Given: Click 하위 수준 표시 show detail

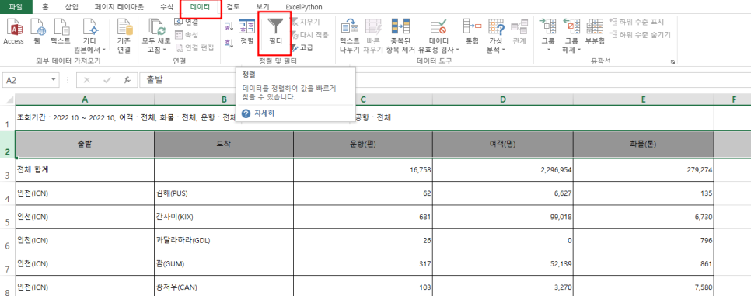Looking at the screenshot, I should 637,22.
